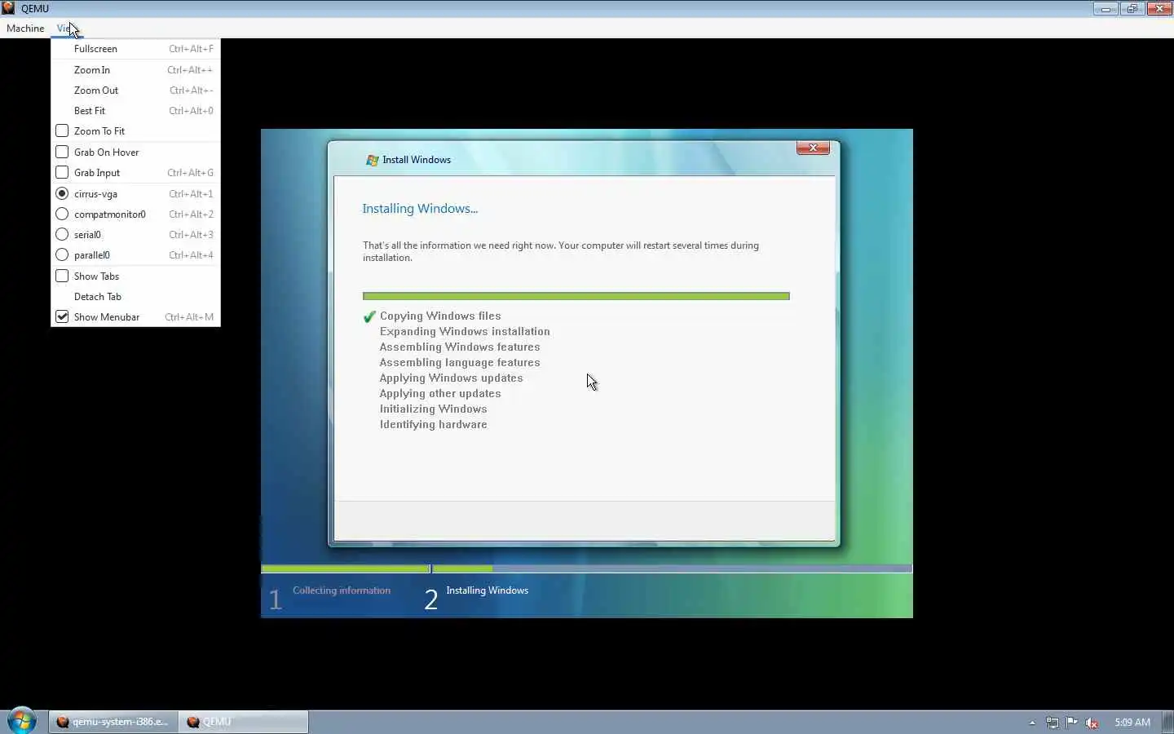Click Identifying hardware text

(x=433, y=425)
